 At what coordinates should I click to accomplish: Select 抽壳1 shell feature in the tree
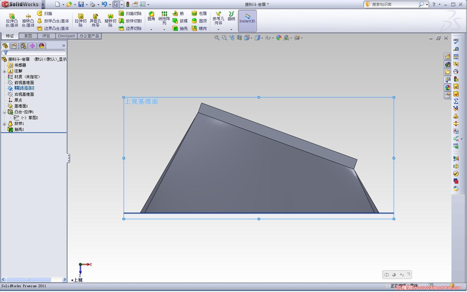[19, 129]
